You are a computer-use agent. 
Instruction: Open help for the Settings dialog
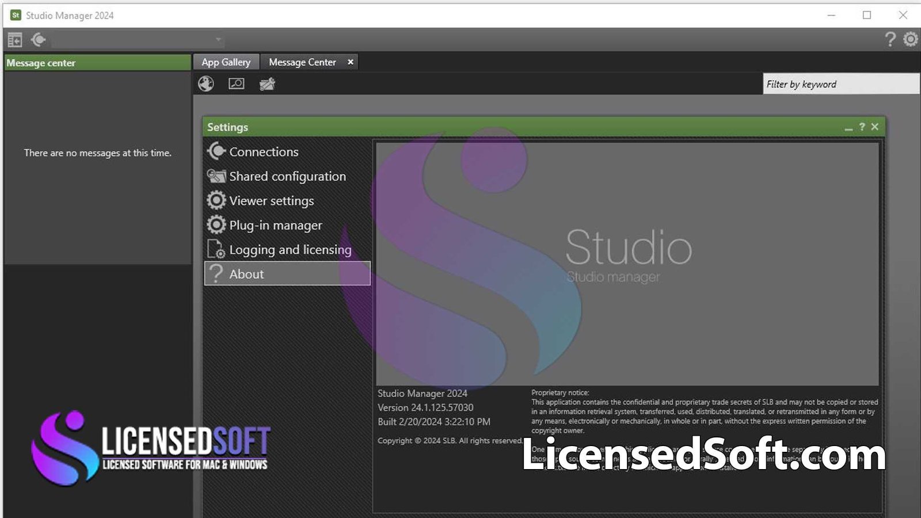pos(862,127)
